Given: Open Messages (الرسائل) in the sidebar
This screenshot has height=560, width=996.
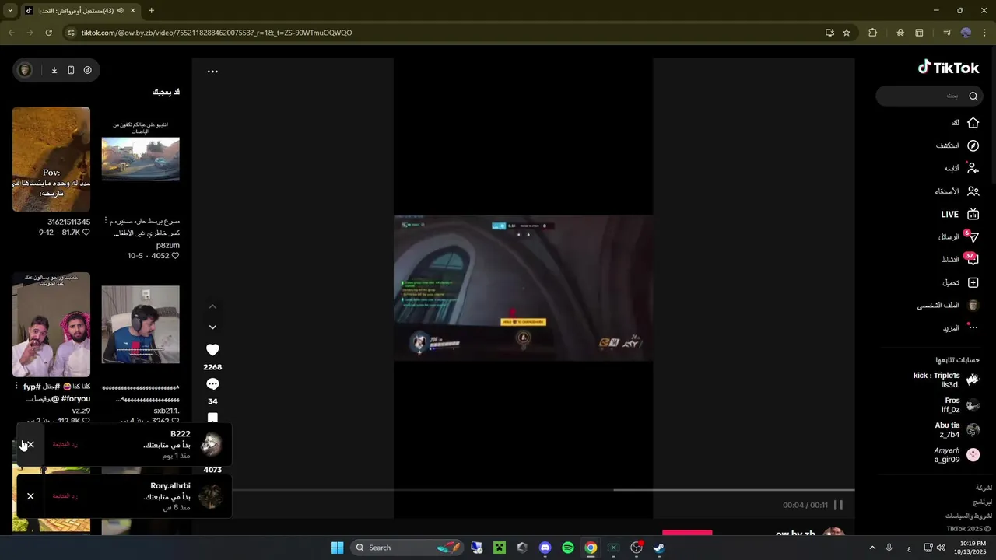Looking at the screenshot, I should (959, 236).
